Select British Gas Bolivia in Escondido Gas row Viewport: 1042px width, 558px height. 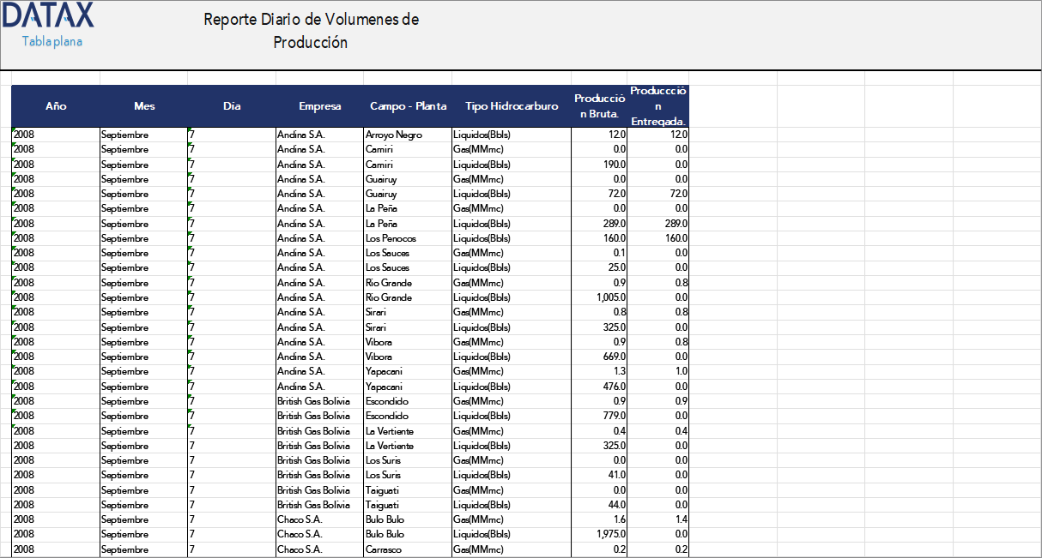[x=313, y=401]
